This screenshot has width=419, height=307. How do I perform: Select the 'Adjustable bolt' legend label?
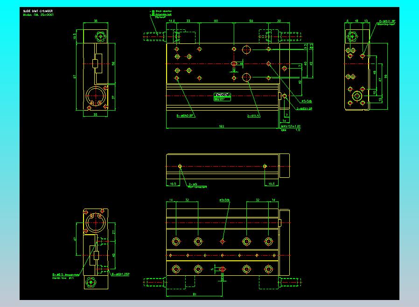tap(163, 14)
